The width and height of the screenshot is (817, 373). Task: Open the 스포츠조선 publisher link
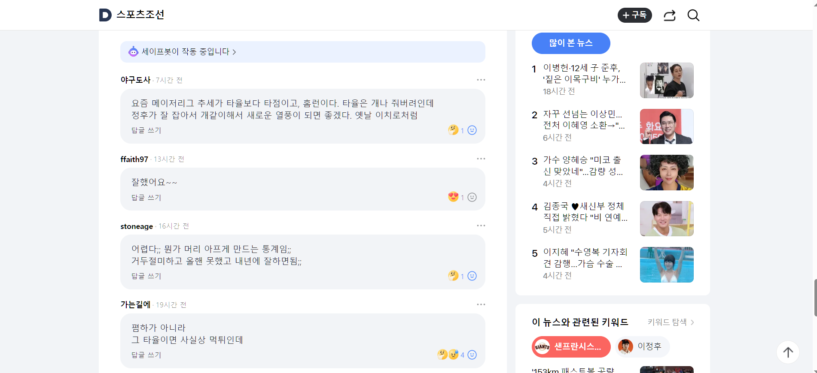[x=140, y=15]
